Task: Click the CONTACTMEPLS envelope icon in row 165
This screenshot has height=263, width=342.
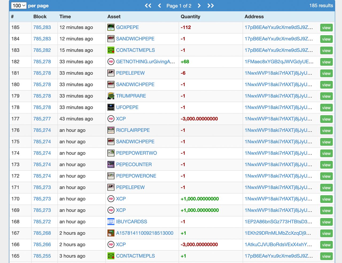Action: point(111,256)
